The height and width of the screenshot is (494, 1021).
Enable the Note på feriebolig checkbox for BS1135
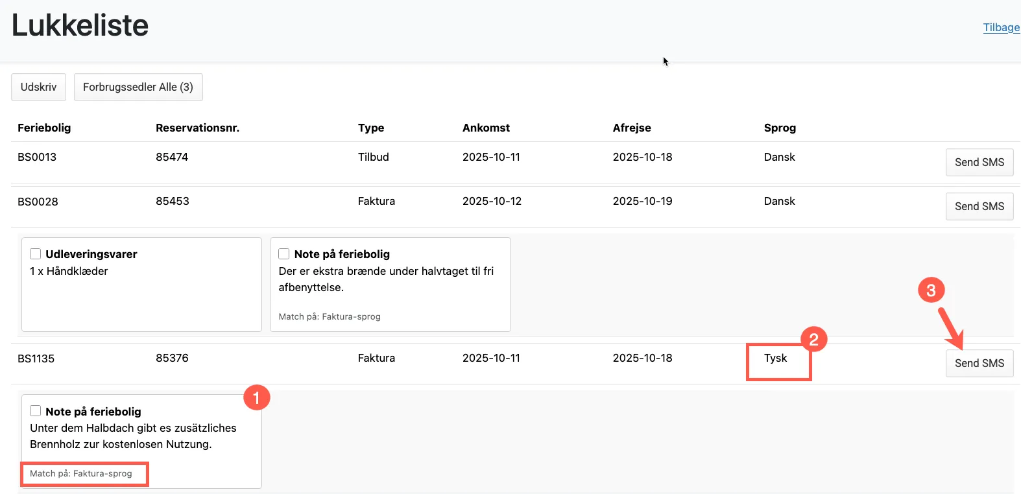click(x=36, y=411)
